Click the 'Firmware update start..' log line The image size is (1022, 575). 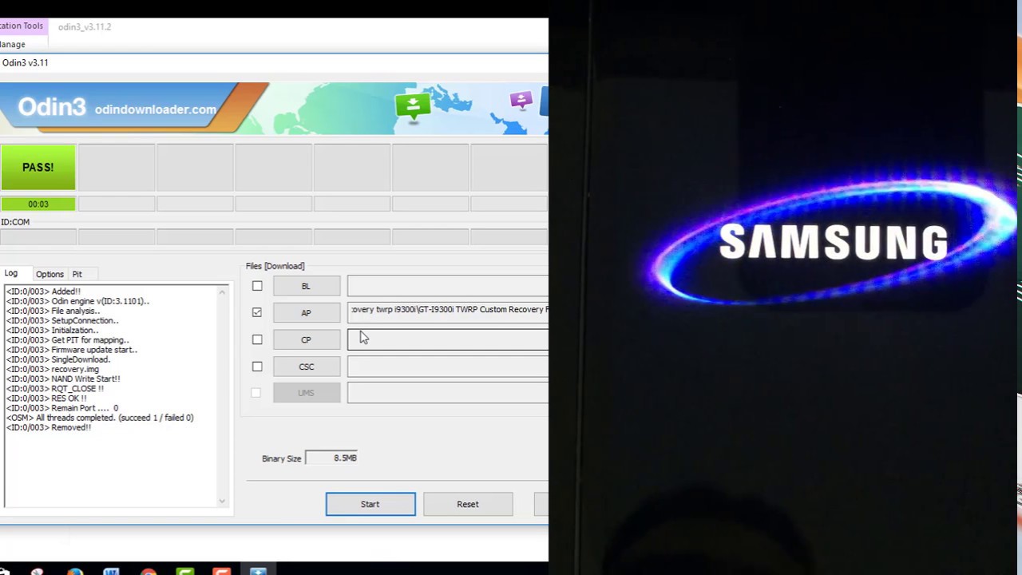click(72, 350)
